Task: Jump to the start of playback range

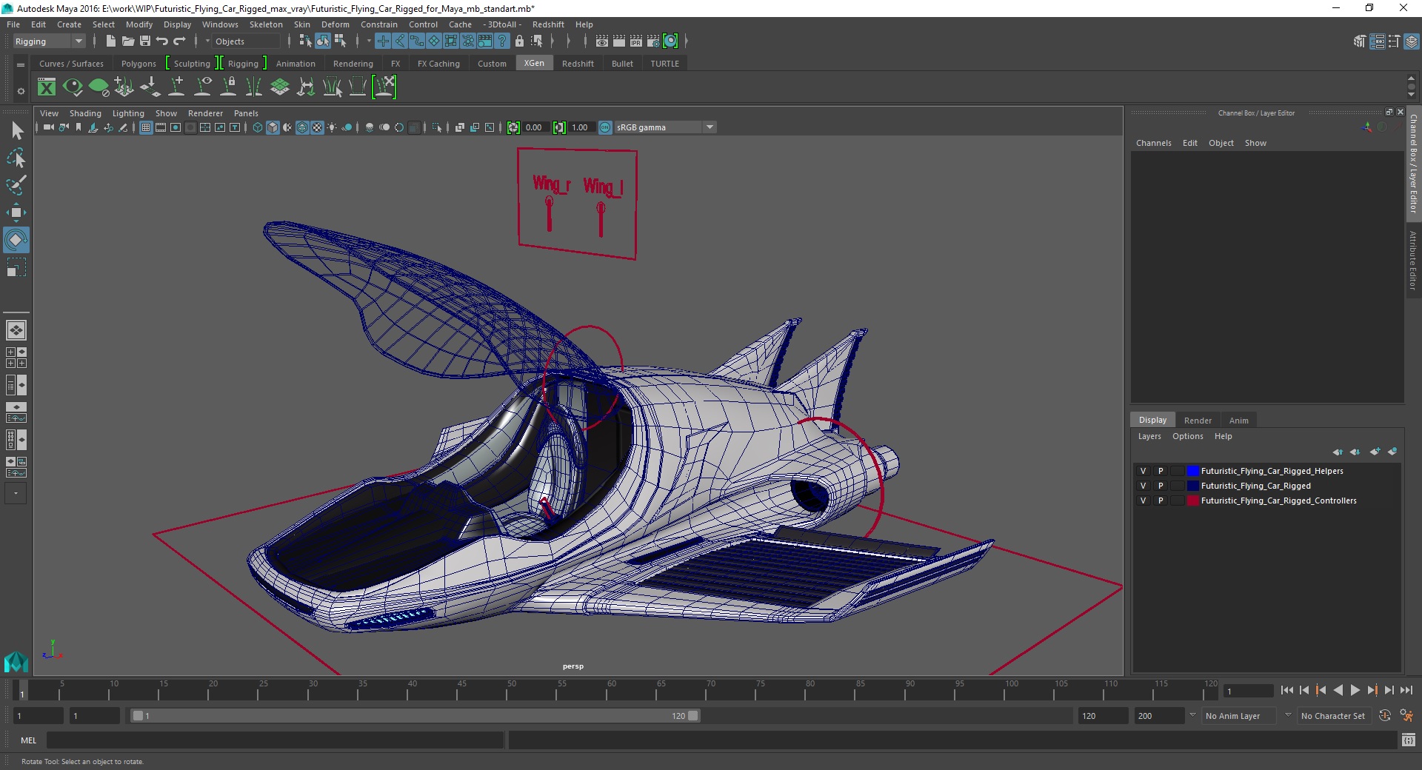Action: [x=1286, y=690]
